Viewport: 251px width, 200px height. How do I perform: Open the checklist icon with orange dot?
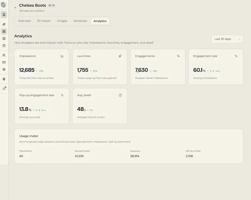(x=4, y=89)
